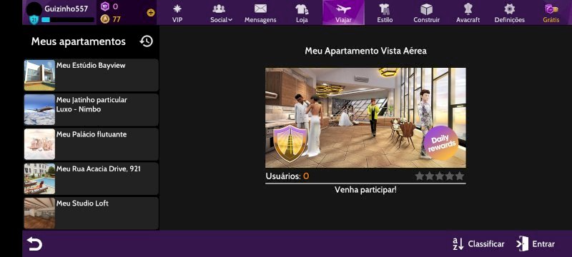Click the Apartamento Vista Aérea preview image
Image resolution: width=572 pixels, height=257 pixels.
[365, 118]
